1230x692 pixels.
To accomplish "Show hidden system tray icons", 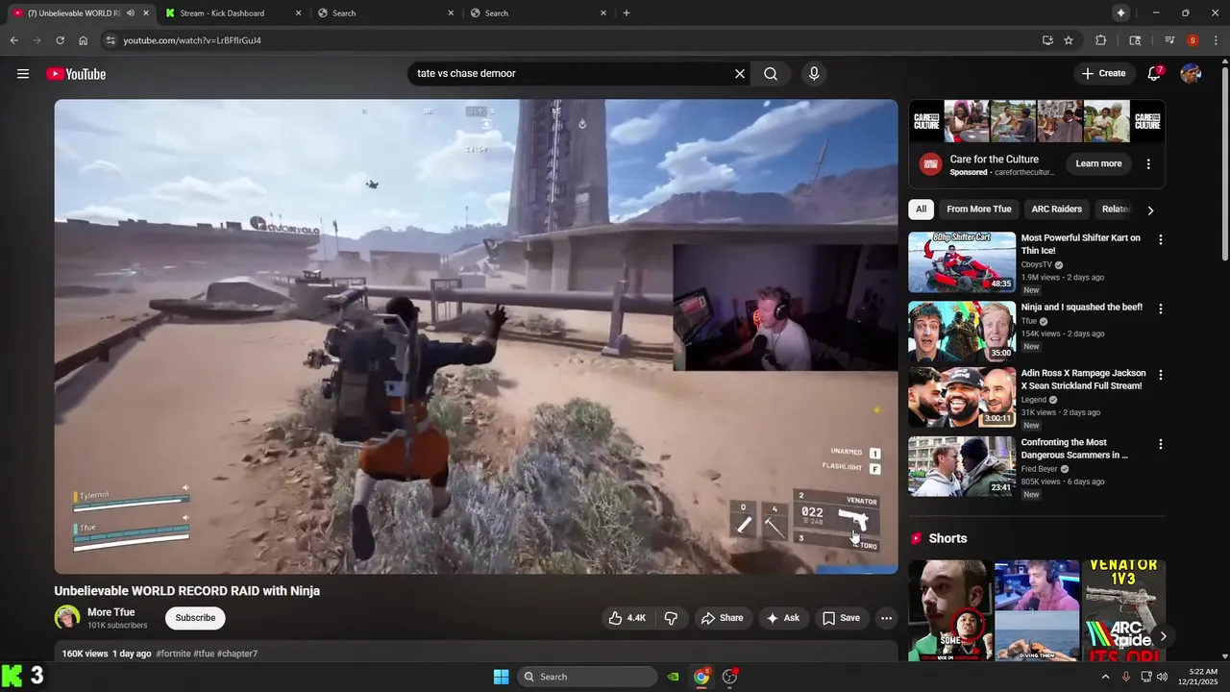I will [1105, 677].
